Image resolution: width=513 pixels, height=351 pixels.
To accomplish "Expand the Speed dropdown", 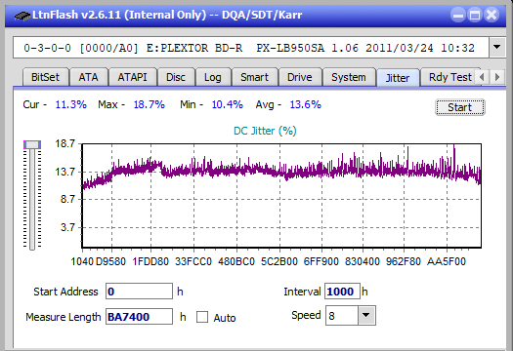I will click(366, 315).
